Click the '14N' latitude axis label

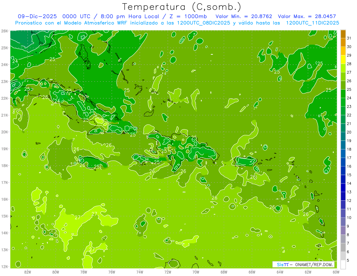click(x=4, y=233)
